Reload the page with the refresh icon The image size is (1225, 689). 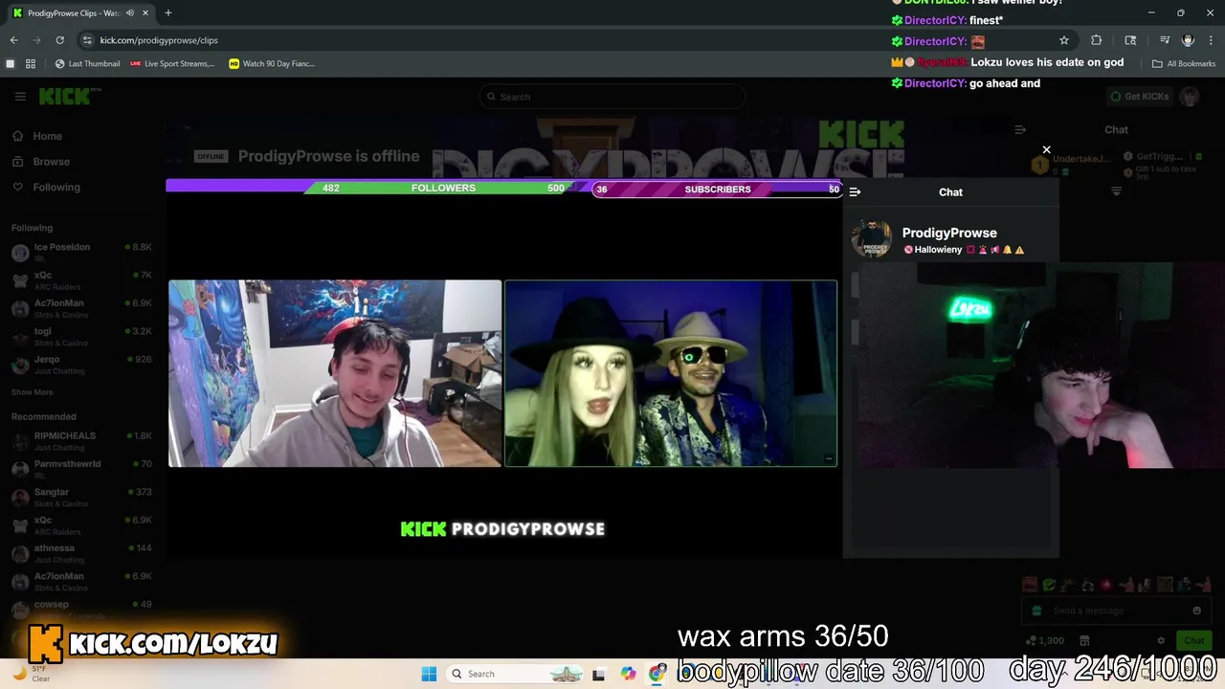tap(59, 40)
